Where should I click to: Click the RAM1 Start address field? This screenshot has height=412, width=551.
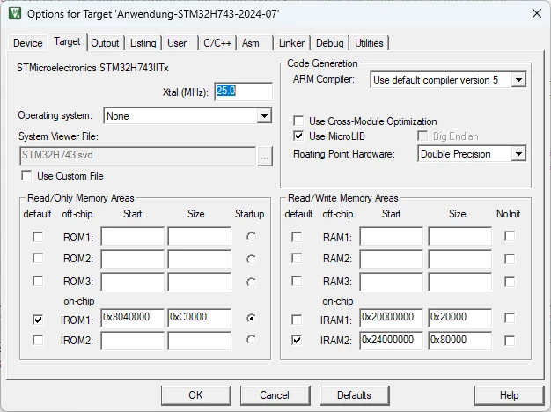tap(392, 236)
